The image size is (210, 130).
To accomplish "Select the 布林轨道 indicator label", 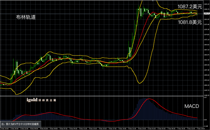I will click(26, 17).
